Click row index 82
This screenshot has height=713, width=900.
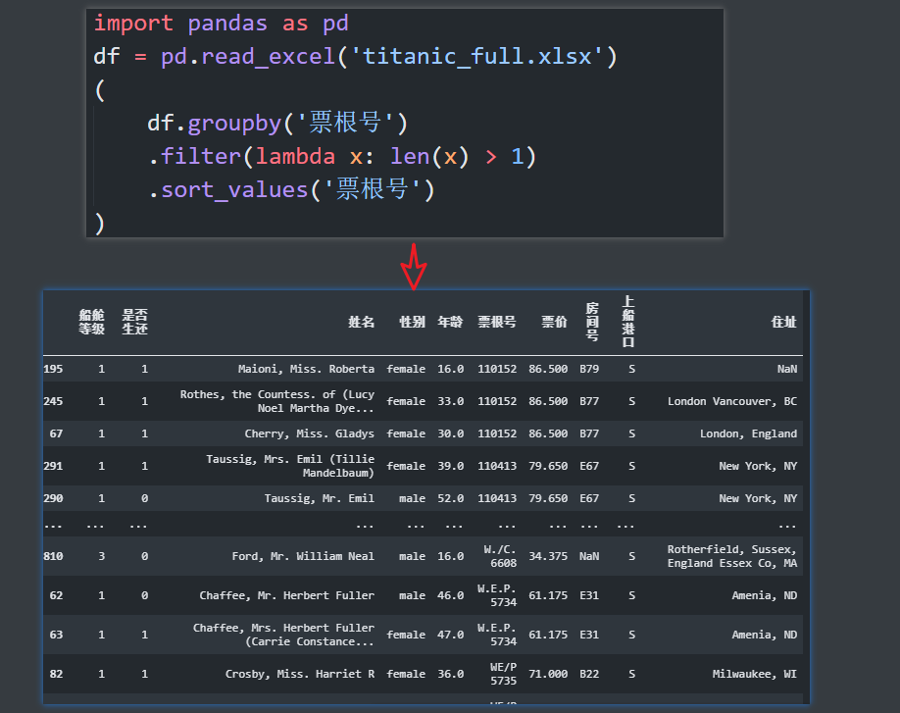(56, 674)
